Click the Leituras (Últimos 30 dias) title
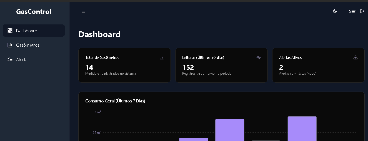This screenshot has height=141, width=368. click(203, 57)
